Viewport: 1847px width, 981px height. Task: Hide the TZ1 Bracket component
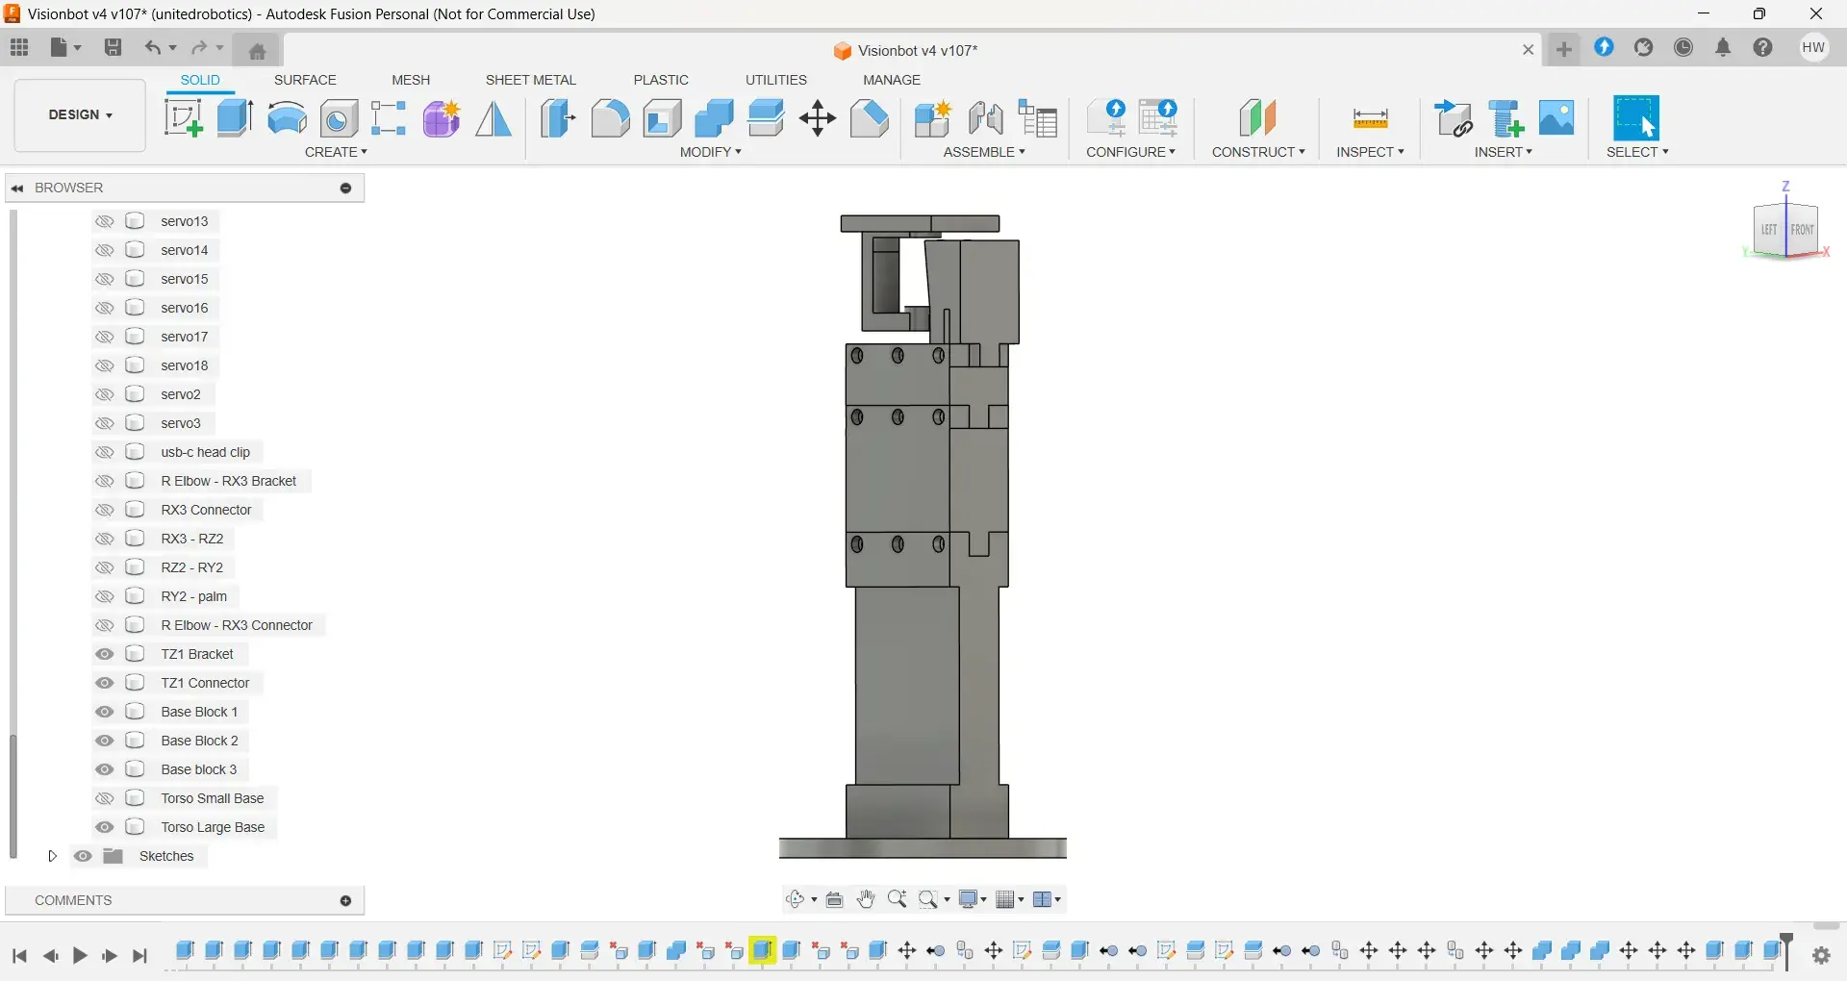pos(105,654)
